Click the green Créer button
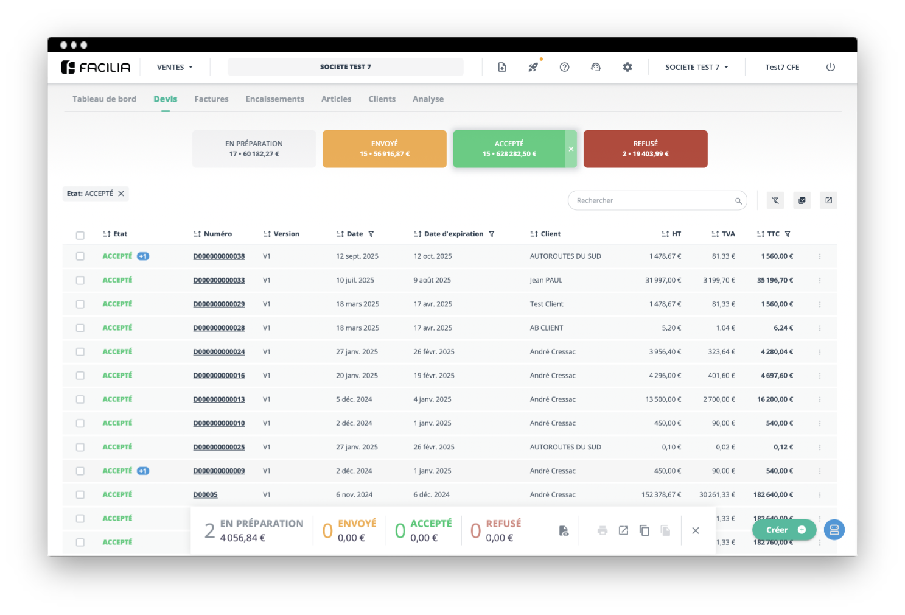The height and width of the screenshot is (615, 905). [783, 530]
